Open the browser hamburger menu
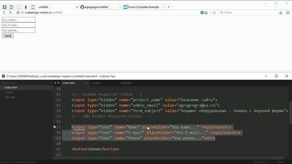The width and height of the screenshot is (292, 164). pos(288,12)
